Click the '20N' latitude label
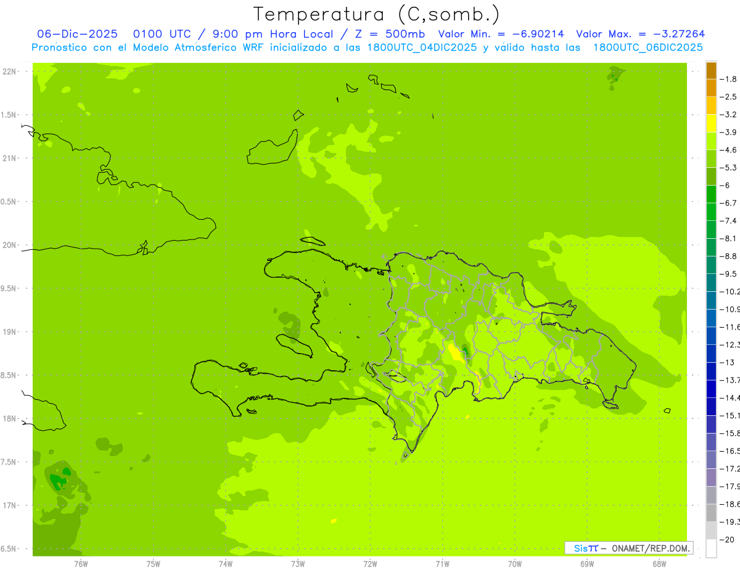This screenshot has height=572, width=740. pos(10,245)
